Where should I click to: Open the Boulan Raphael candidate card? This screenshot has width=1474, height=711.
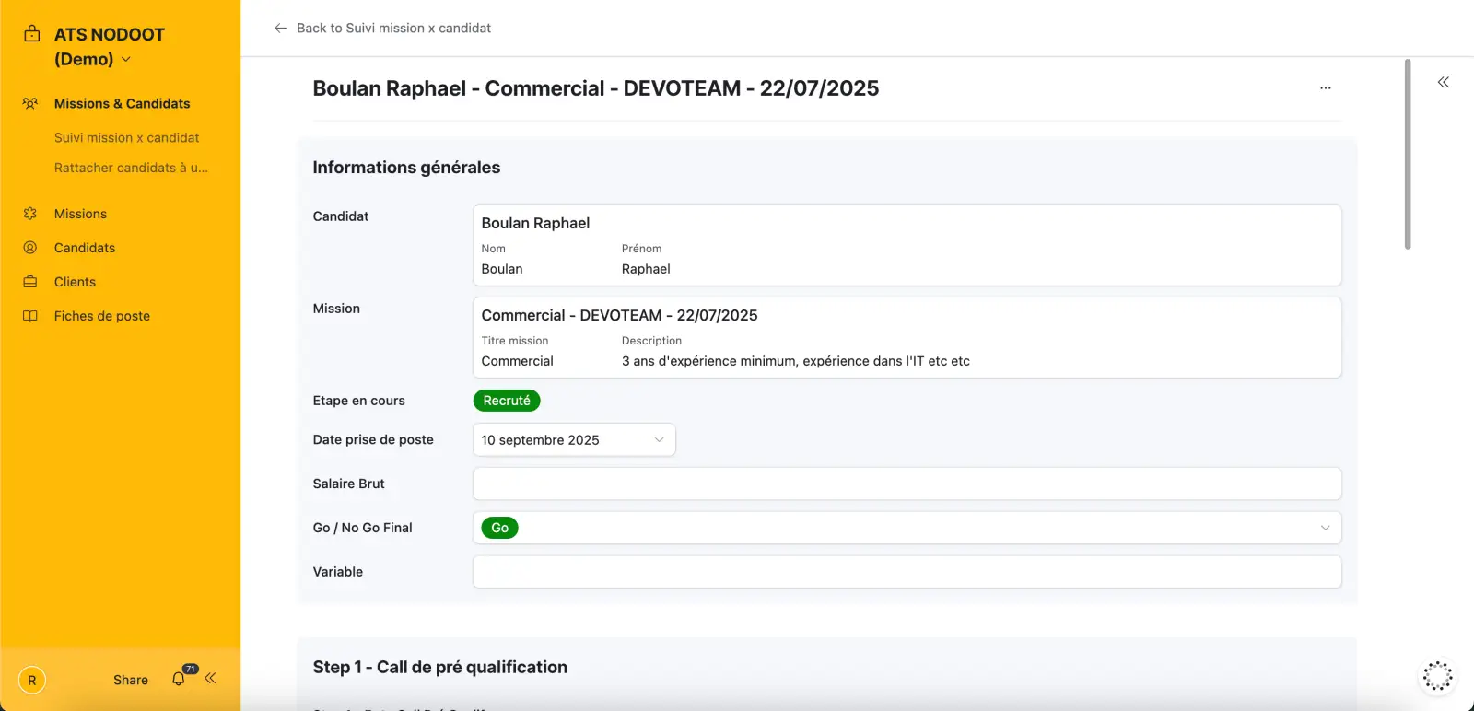907,245
